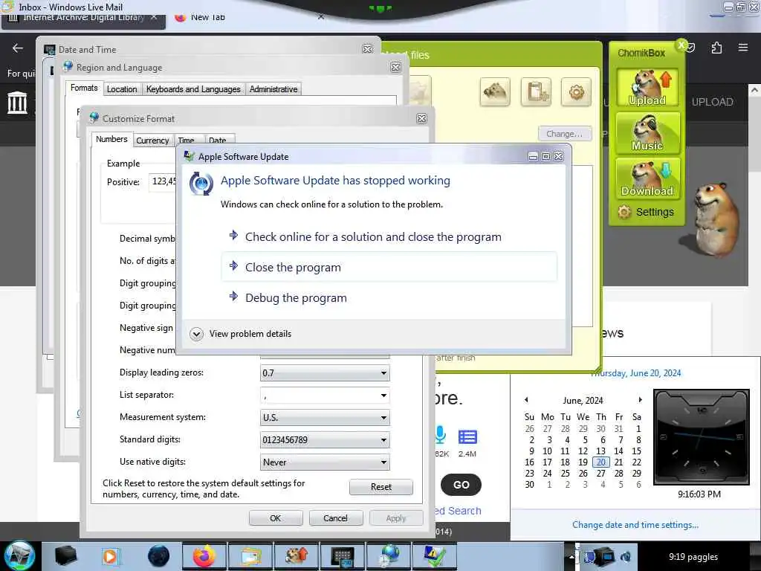The height and width of the screenshot is (571, 761).
Task: Click the gear toolbar button in files window
Action: [576, 91]
